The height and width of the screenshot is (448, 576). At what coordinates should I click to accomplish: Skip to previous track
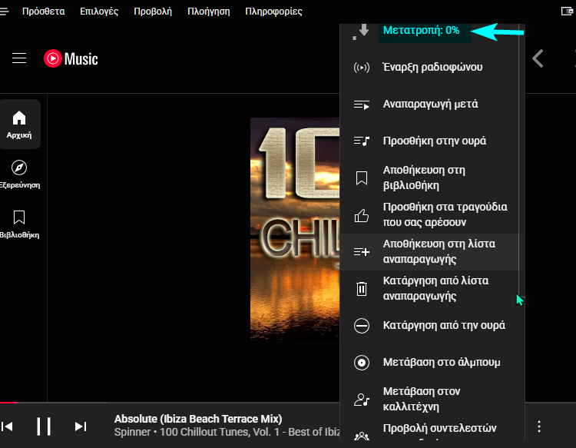tap(7, 426)
